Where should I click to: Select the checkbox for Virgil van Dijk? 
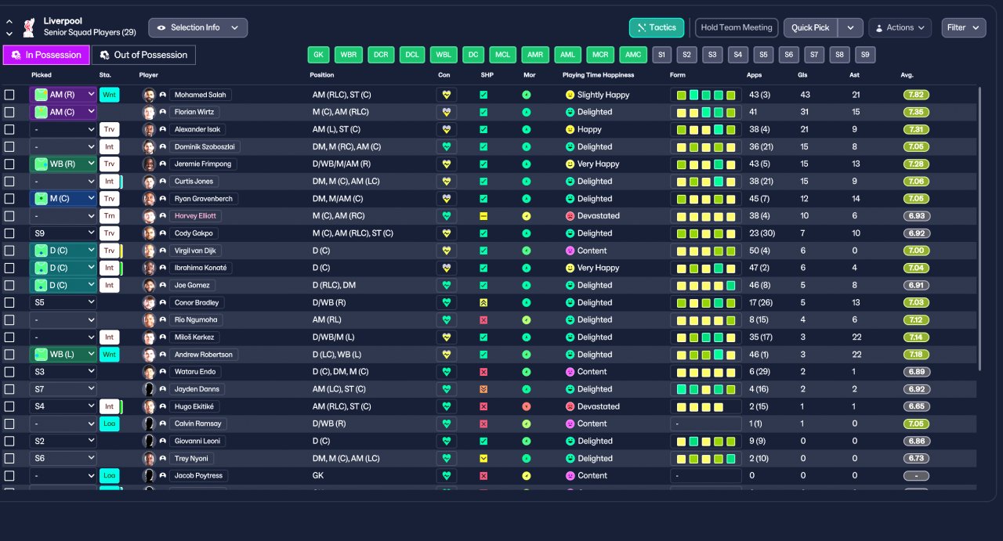pos(9,251)
